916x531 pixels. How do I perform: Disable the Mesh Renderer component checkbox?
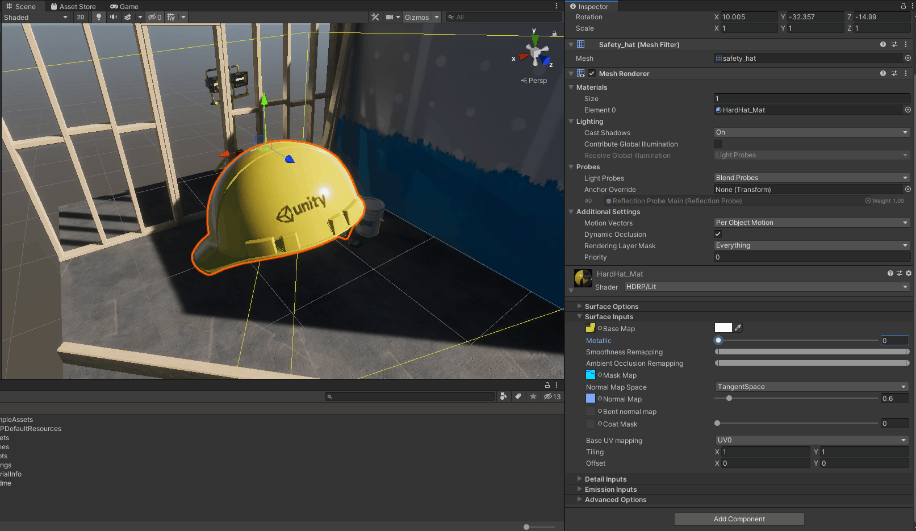click(x=592, y=73)
